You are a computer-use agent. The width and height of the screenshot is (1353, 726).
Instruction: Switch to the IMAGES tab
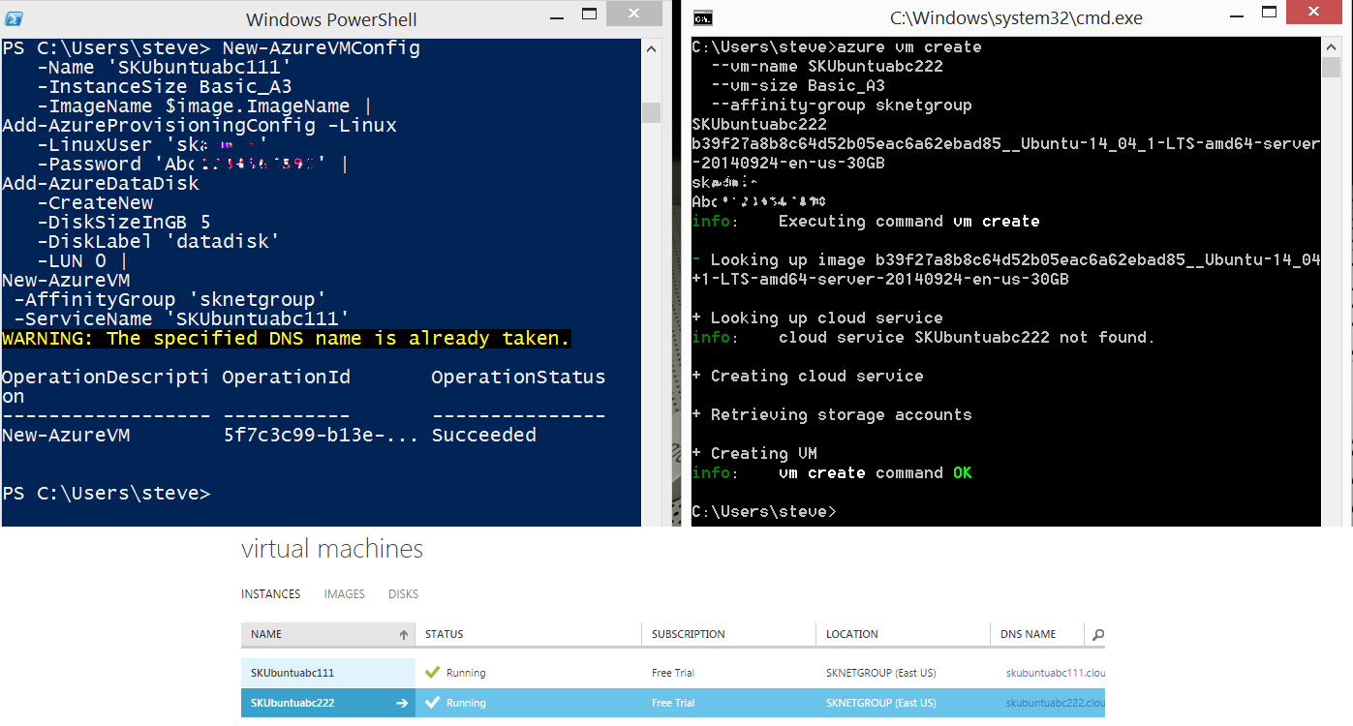(x=345, y=594)
